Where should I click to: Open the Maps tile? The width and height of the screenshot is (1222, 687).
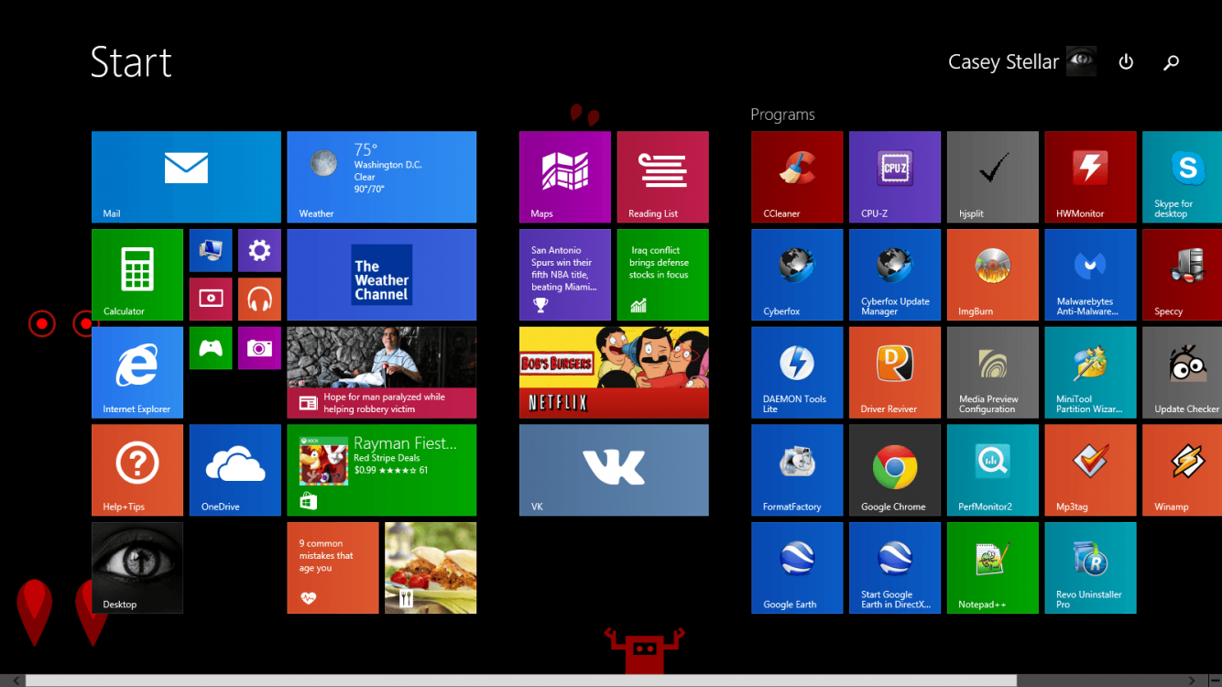pos(565,177)
